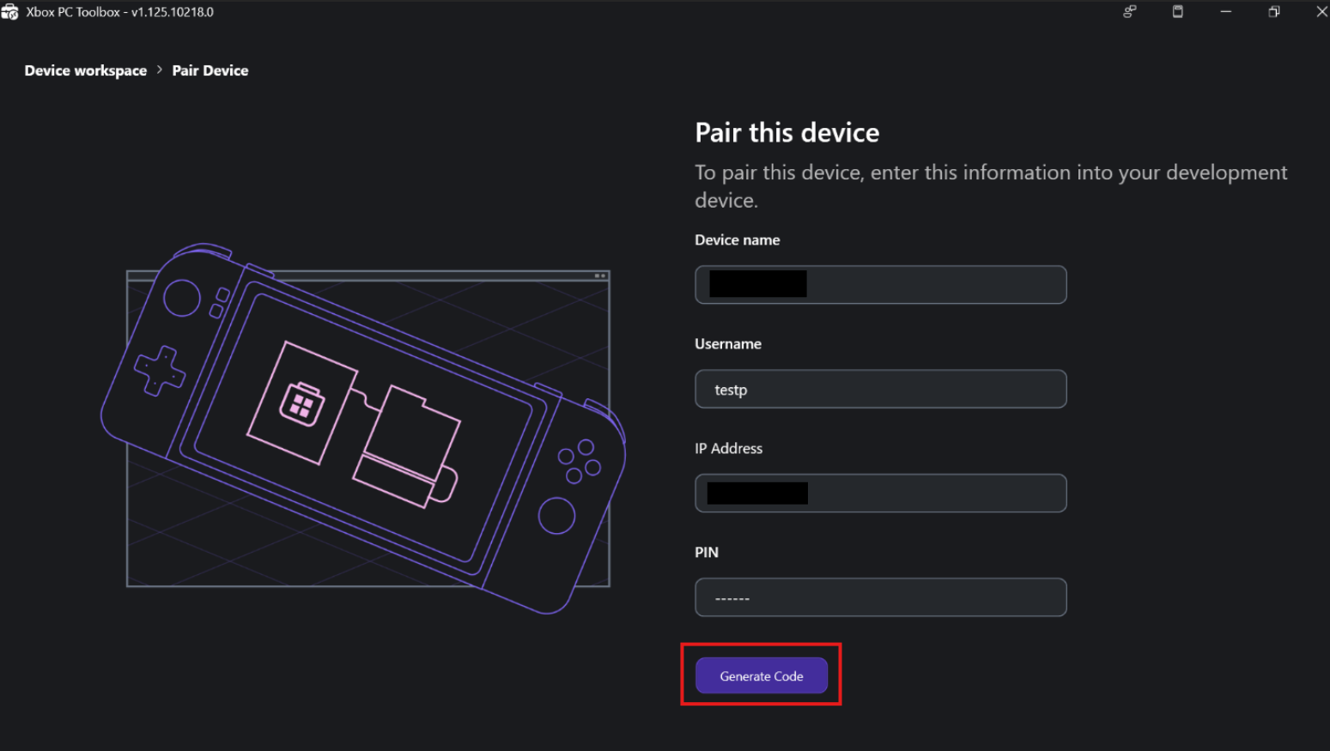Image resolution: width=1330 pixels, height=751 pixels.
Task: Click the "IP Address" label
Action: (x=729, y=448)
